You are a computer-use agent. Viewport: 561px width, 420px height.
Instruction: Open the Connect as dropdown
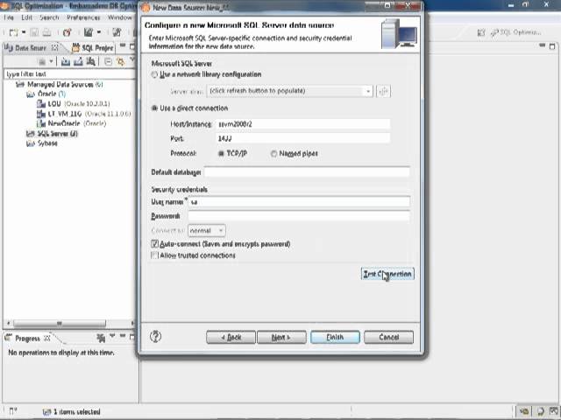click(207, 231)
